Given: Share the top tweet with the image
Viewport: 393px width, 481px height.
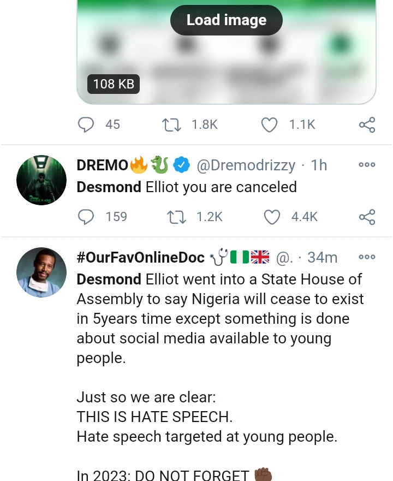Looking at the screenshot, I should click(x=367, y=124).
